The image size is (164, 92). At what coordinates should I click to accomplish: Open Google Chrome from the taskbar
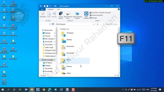pyautogui.click(x=44, y=90)
